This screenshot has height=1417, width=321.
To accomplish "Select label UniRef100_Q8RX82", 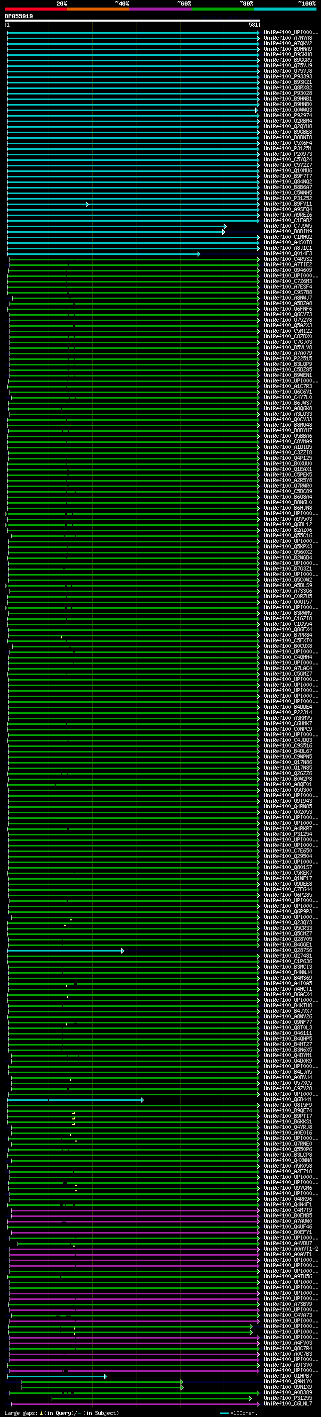I will point(288,88).
